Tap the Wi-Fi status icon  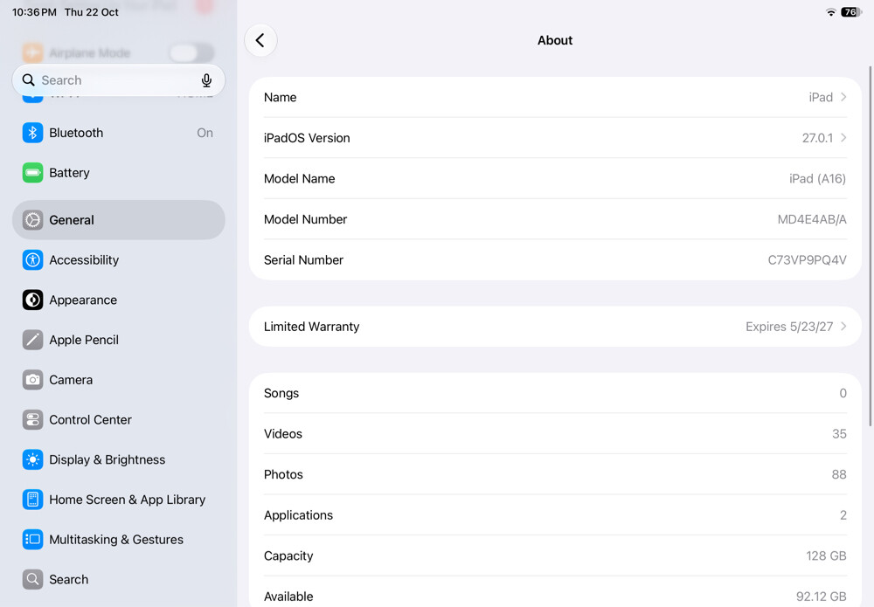(x=830, y=12)
